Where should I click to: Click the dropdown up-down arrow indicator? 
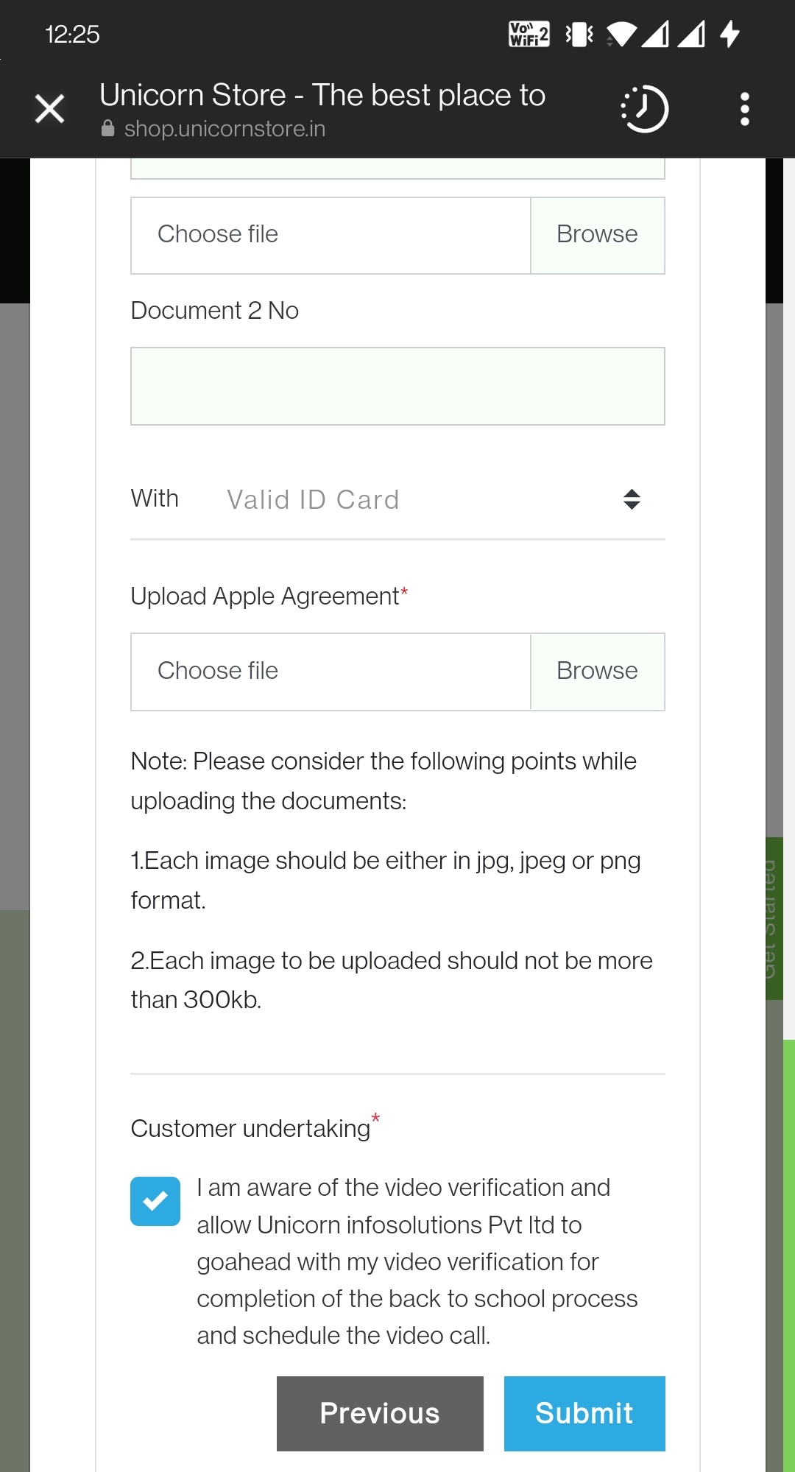click(x=632, y=499)
